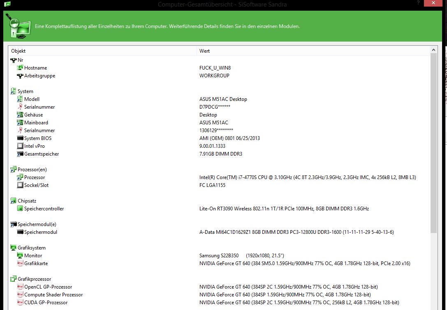Select the Serialnummer row showing D7PDCG
Viewport: 447px width, 310px height.
pyautogui.click(x=39, y=107)
